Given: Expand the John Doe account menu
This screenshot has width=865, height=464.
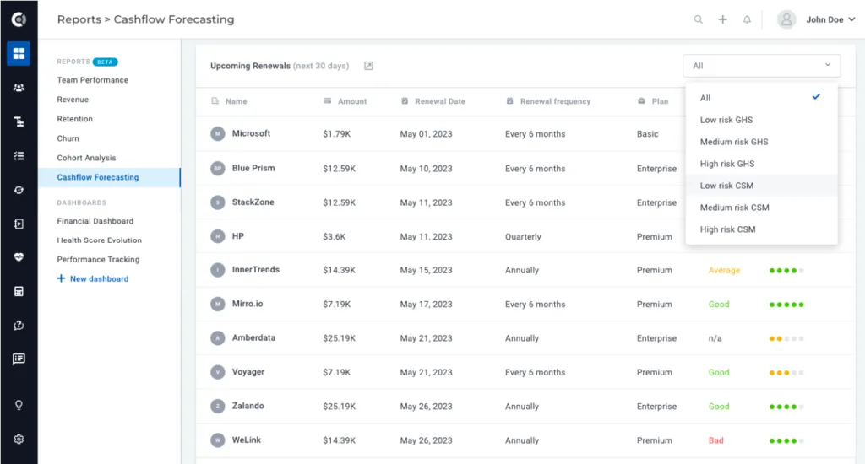Looking at the screenshot, I should [830, 20].
